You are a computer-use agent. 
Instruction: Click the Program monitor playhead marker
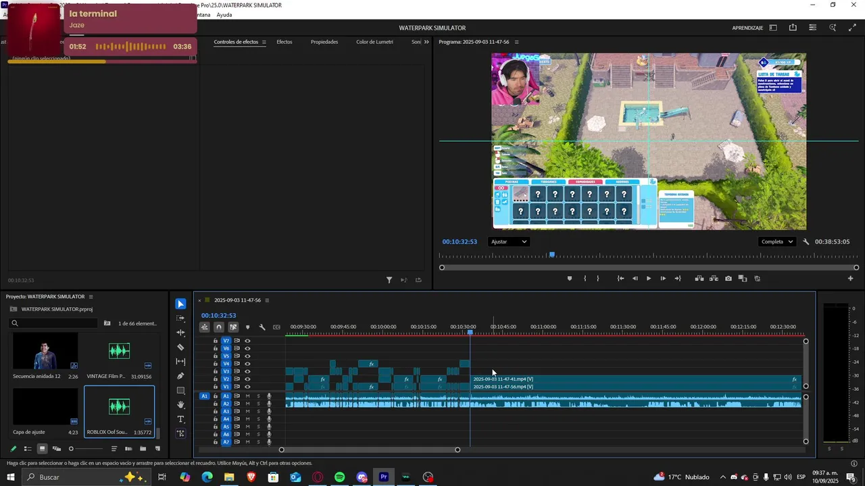(552, 254)
